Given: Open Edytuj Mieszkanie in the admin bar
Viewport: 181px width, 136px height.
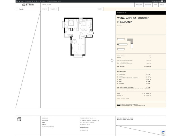Looking at the screenshot, I should (51, 1).
